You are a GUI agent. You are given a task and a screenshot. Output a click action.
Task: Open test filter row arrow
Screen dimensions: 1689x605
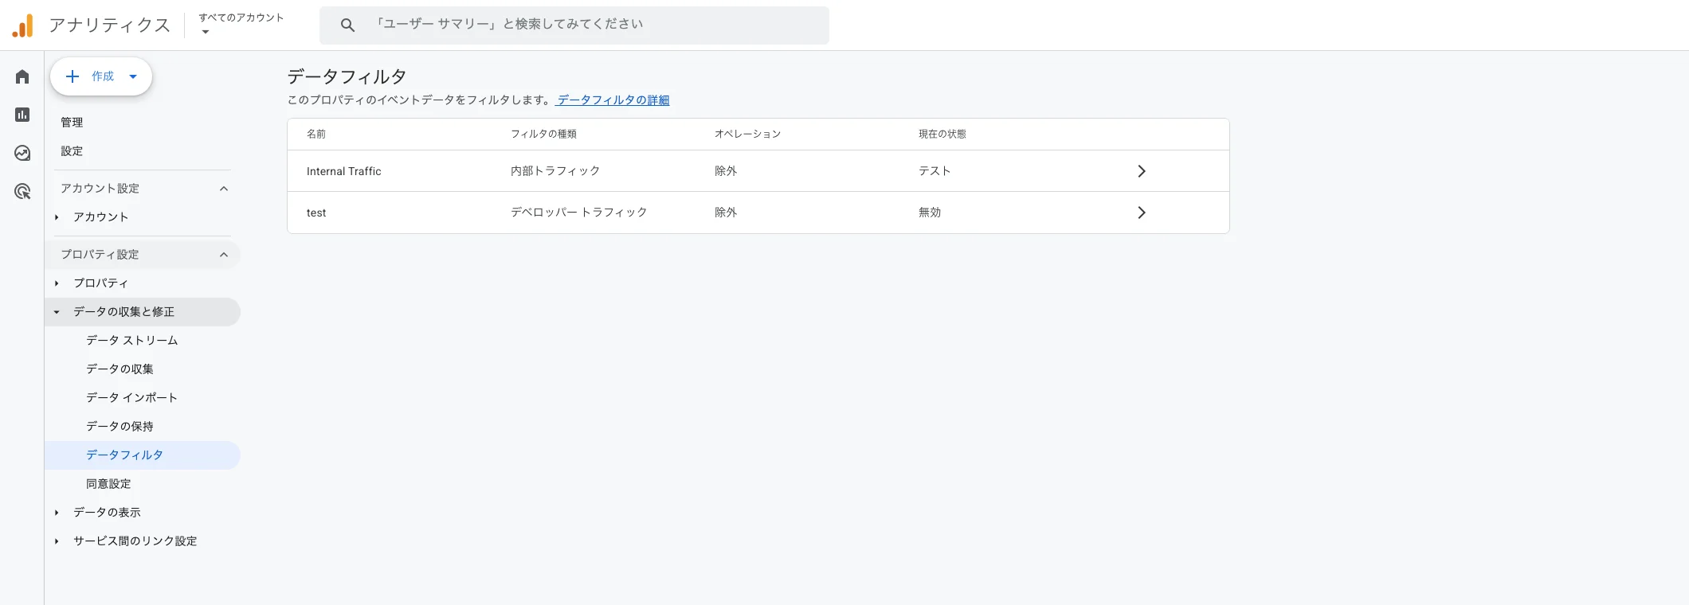1141,213
